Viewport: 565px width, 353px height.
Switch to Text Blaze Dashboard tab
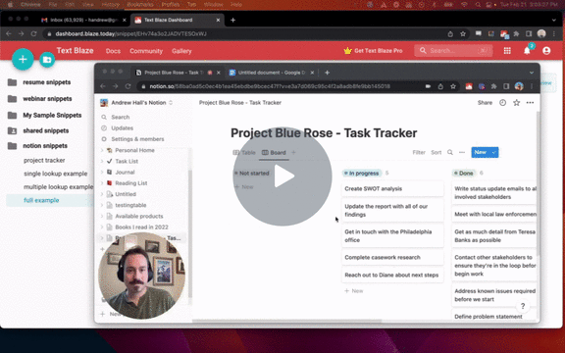point(177,21)
